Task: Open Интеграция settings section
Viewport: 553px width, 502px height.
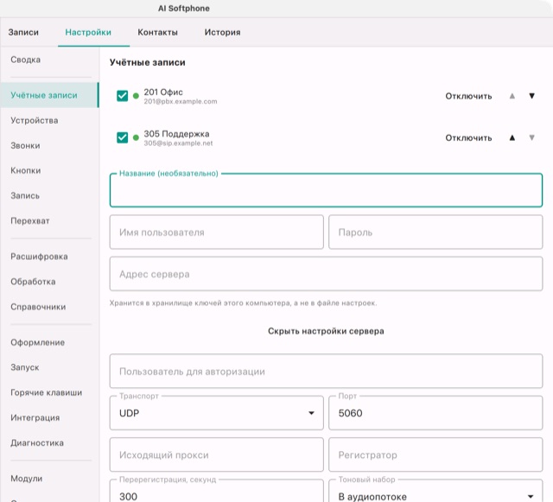Action: [x=49, y=417]
